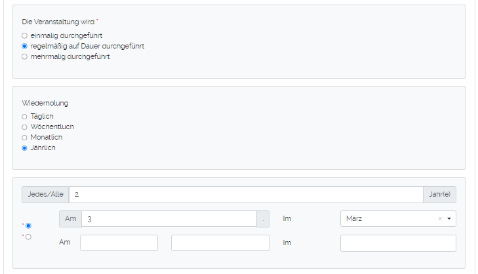Click the 'Jahr(e)' suffix label
The width and height of the screenshot is (478, 274).
[x=439, y=195]
